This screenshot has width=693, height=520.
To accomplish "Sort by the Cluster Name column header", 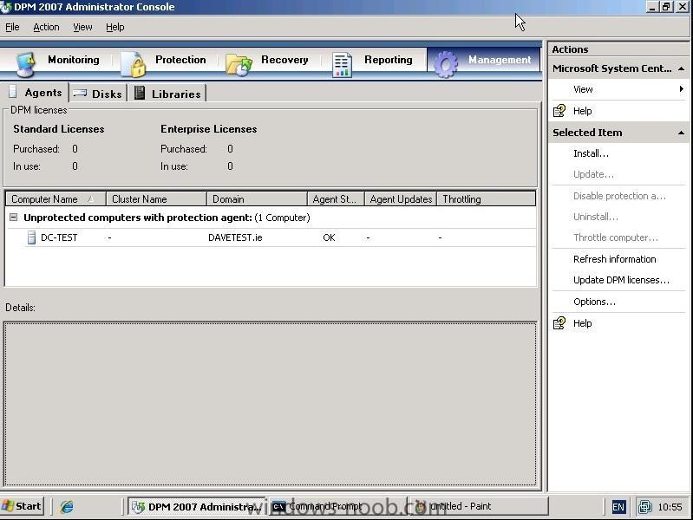I will 156,198.
